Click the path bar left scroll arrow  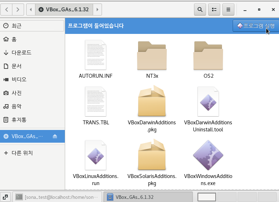click(31, 10)
